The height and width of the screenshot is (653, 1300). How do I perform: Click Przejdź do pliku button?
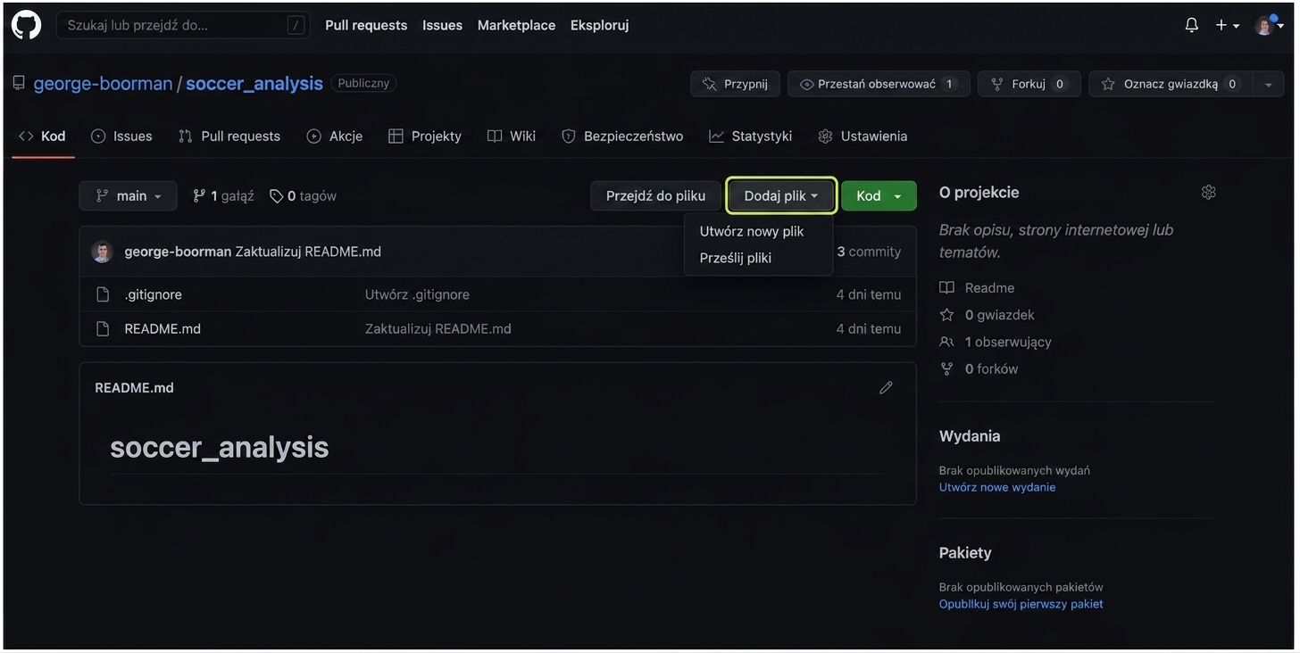[655, 195]
